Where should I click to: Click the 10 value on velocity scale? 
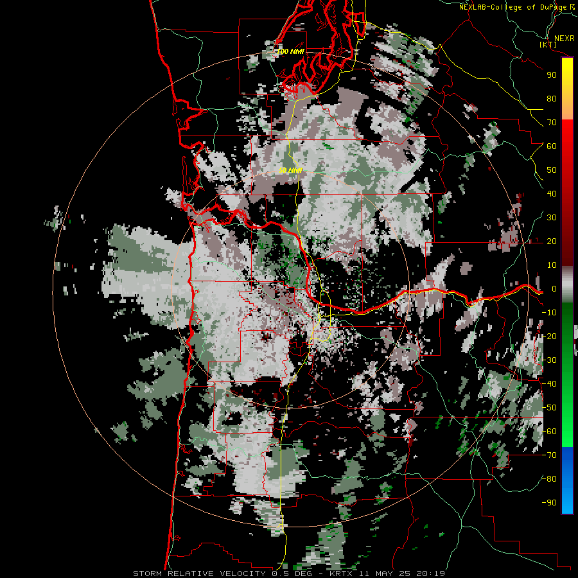pyautogui.click(x=552, y=265)
